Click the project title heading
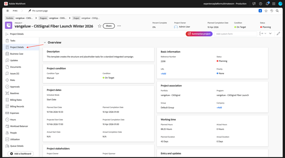Screen dimensions: 285x158 pos(54,26)
